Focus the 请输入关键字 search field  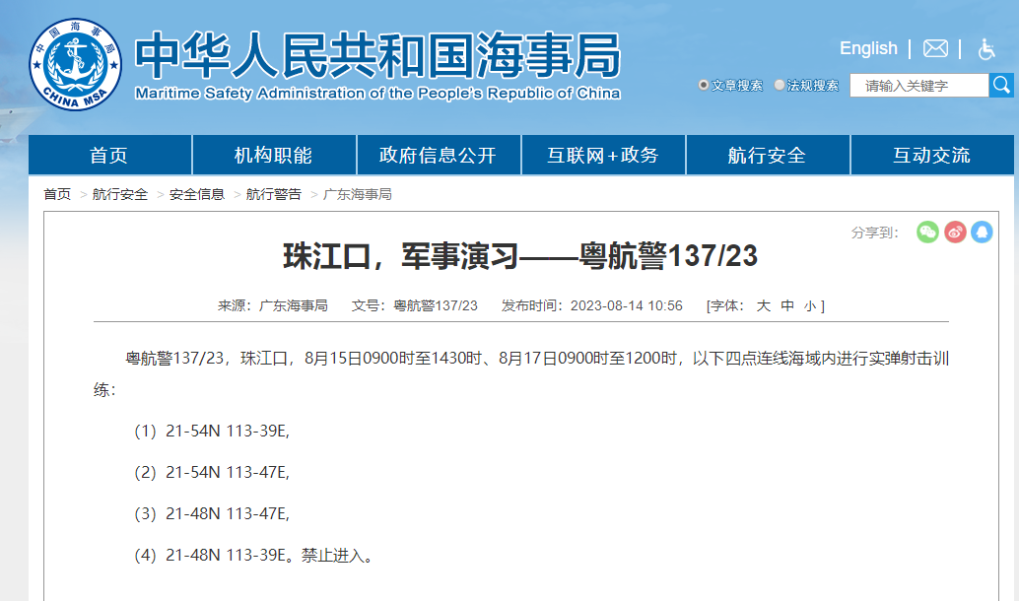tap(918, 85)
